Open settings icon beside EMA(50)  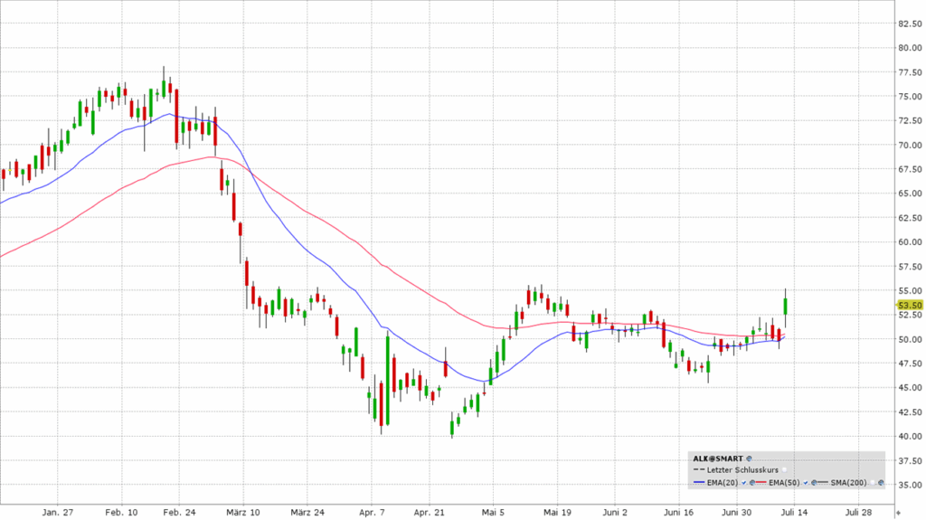pos(814,483)
